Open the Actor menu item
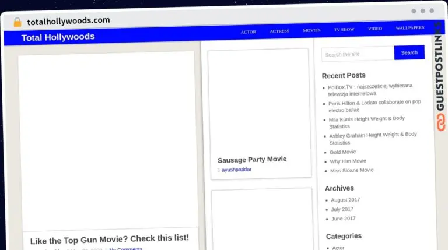 [248, 32]
